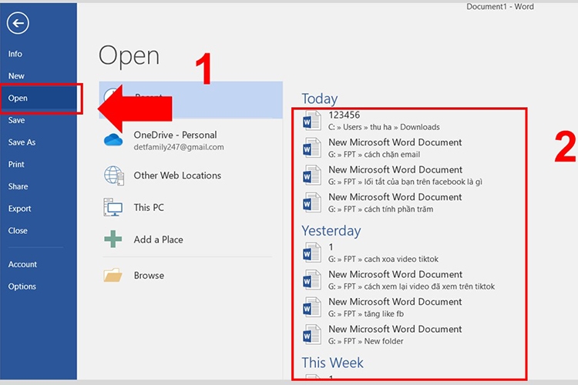Click Word icon for cách xem lại video document
The image size is (578, 385).
click(311, 280)
